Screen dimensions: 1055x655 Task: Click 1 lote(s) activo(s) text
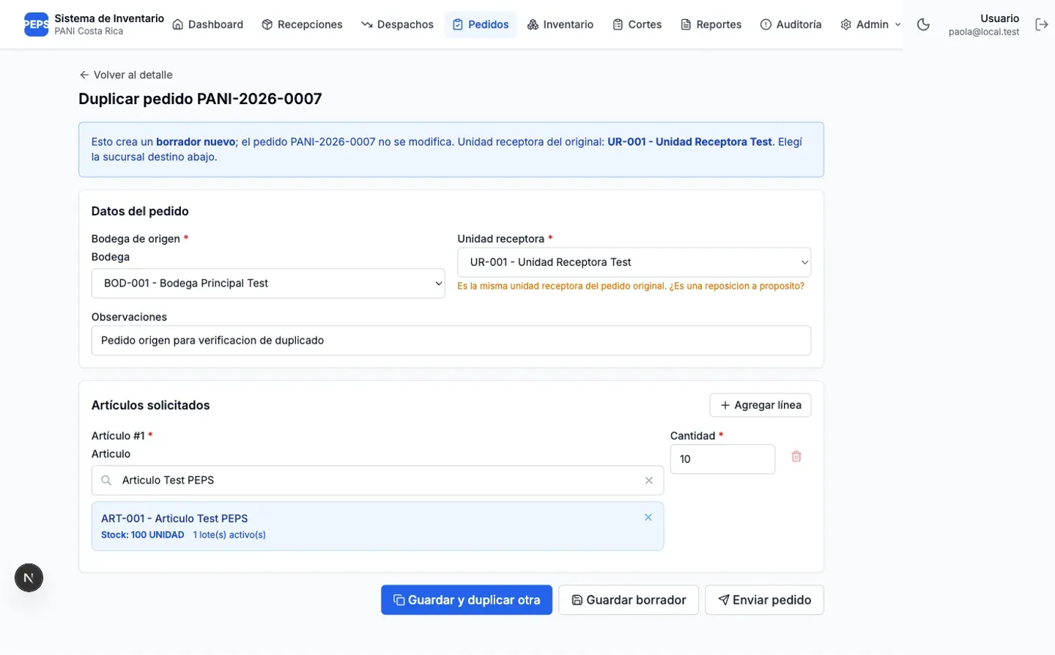pyautogui.click(x=229, y=535)
